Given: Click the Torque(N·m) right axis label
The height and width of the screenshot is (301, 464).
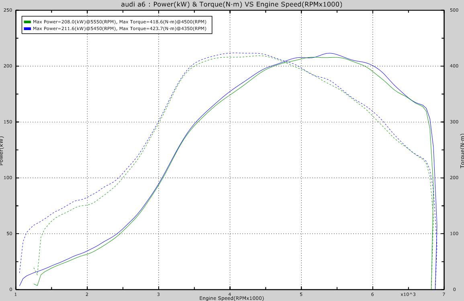Looking at the screenshot, I should click(x=462, y=151).
